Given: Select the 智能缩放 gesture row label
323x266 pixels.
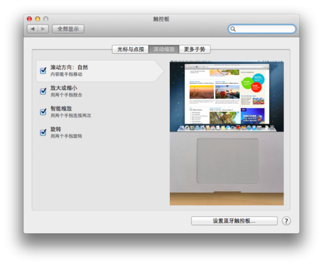Looking at the screenshot, I should [x=61, y=108].
